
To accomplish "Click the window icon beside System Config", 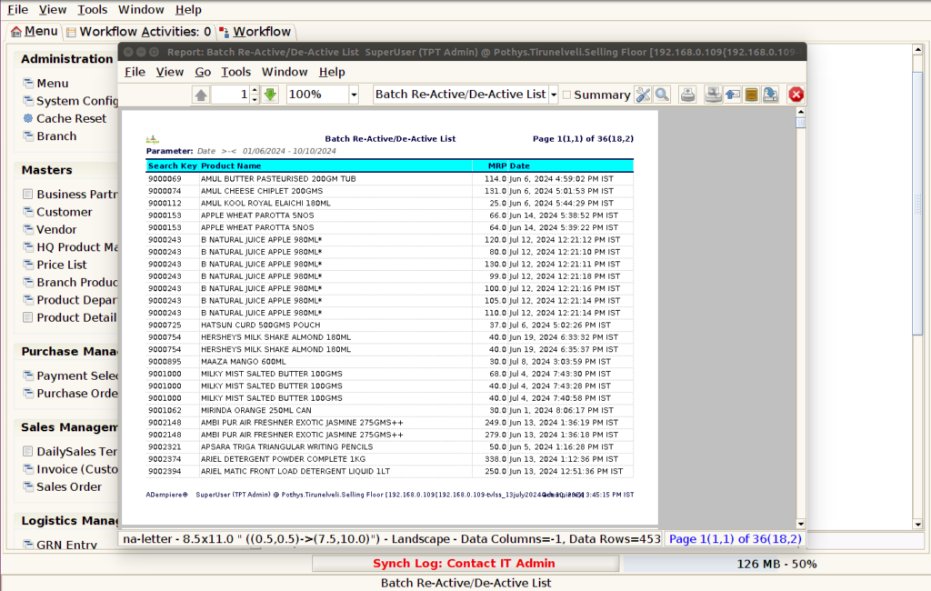I will (28, 100).
